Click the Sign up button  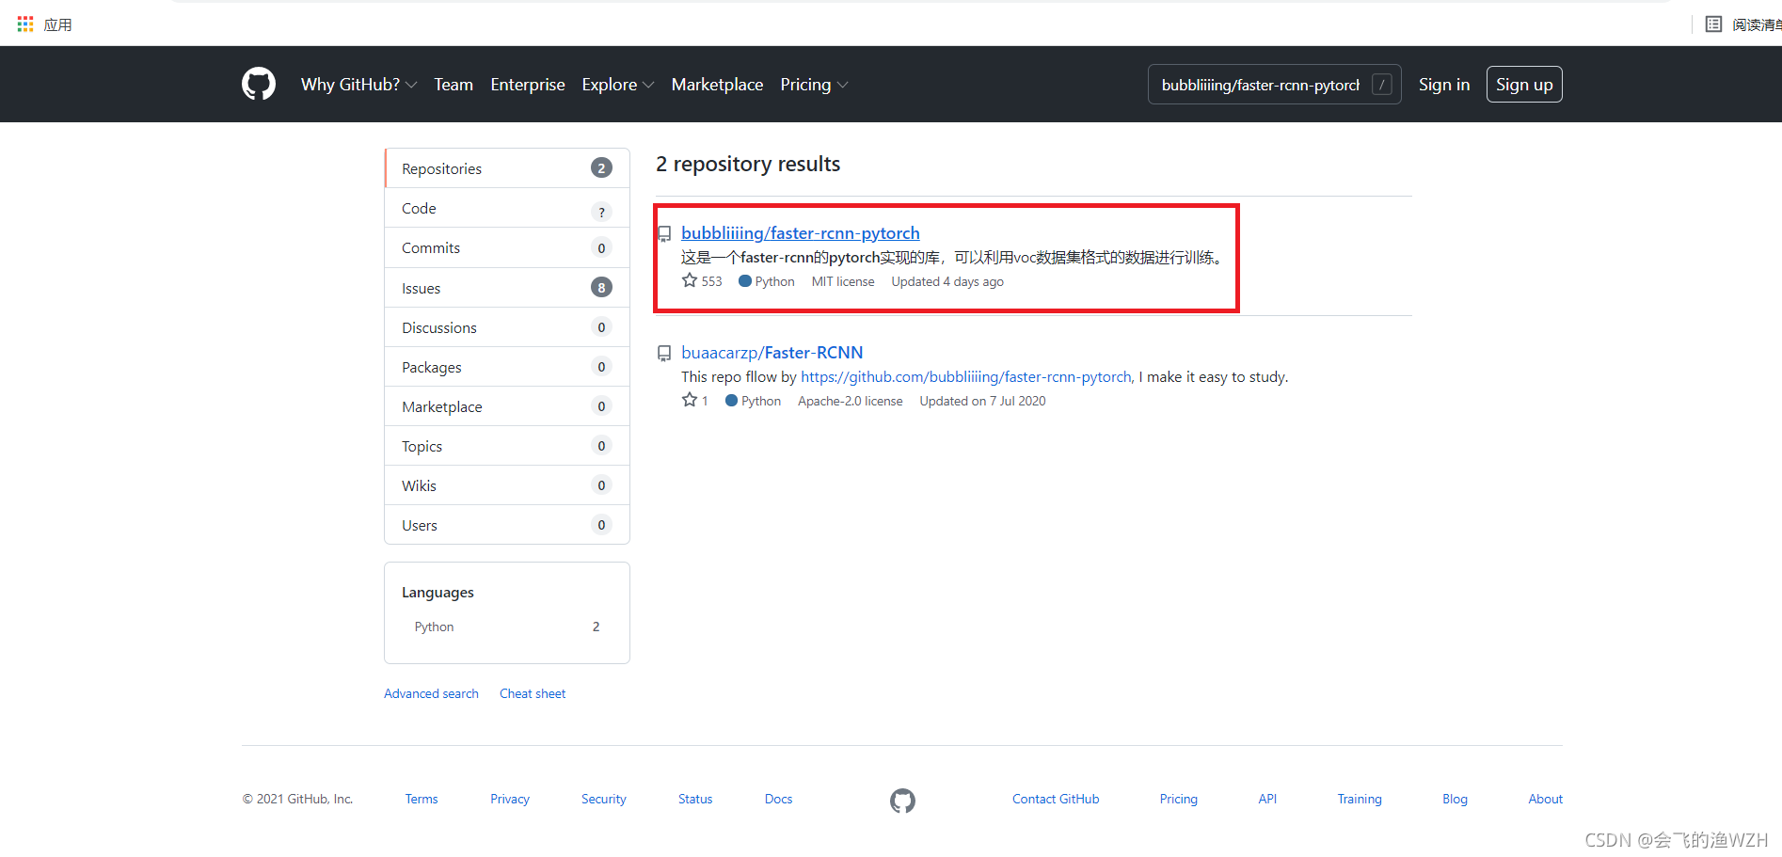click(x=1524, y=85)
